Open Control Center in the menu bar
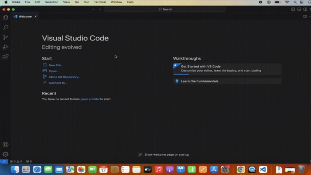This screenshot has height=175, width=311. 302,2
